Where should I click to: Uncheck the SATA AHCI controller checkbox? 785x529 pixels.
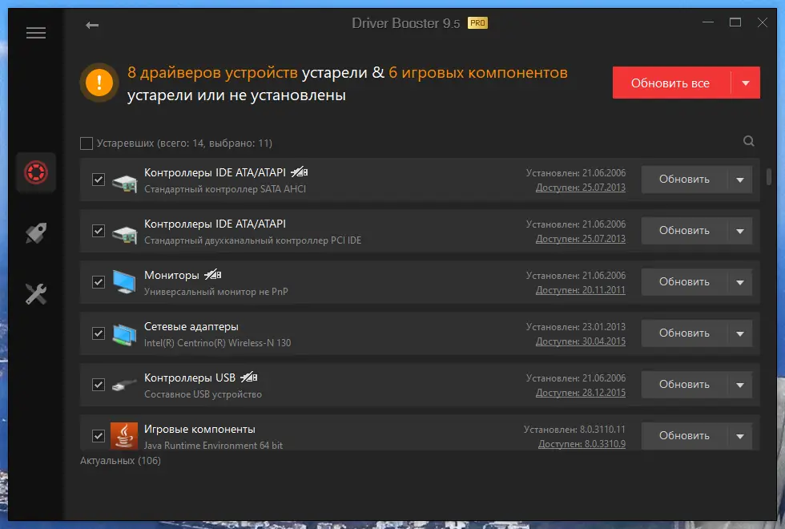tap(99, 180)
